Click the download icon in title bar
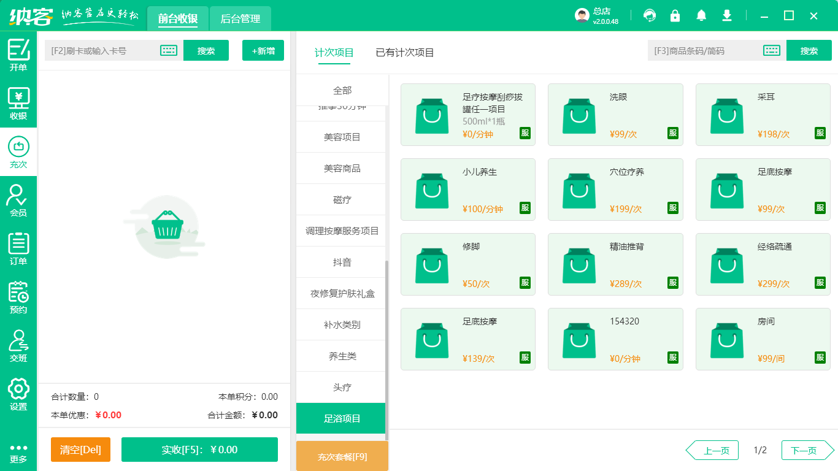This screenshot has height=471, width=838. point(726,15)
